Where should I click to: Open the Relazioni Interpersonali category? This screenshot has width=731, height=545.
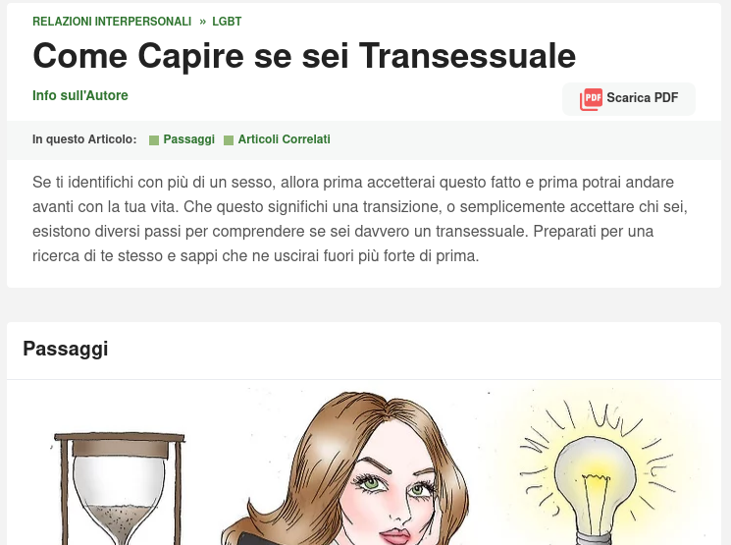112,22
